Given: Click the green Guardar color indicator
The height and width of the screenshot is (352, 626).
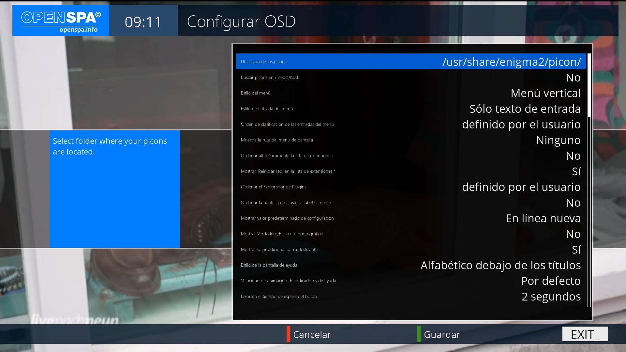Looking at the screenshot, I should tap(419, 334).
